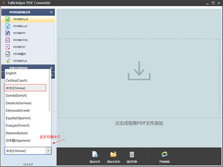223x167 pixels.
Task: Clear the list with trash icon
Action: (x=132, y=154)
